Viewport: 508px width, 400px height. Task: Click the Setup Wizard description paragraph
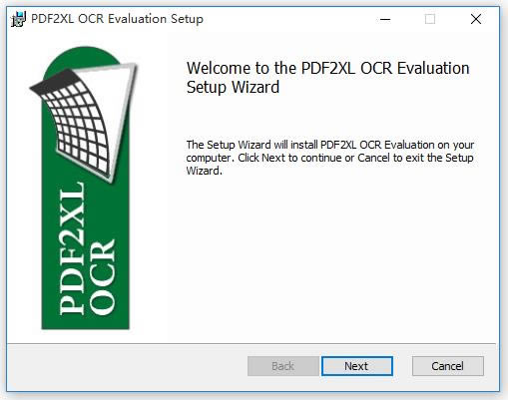[330, 158]
